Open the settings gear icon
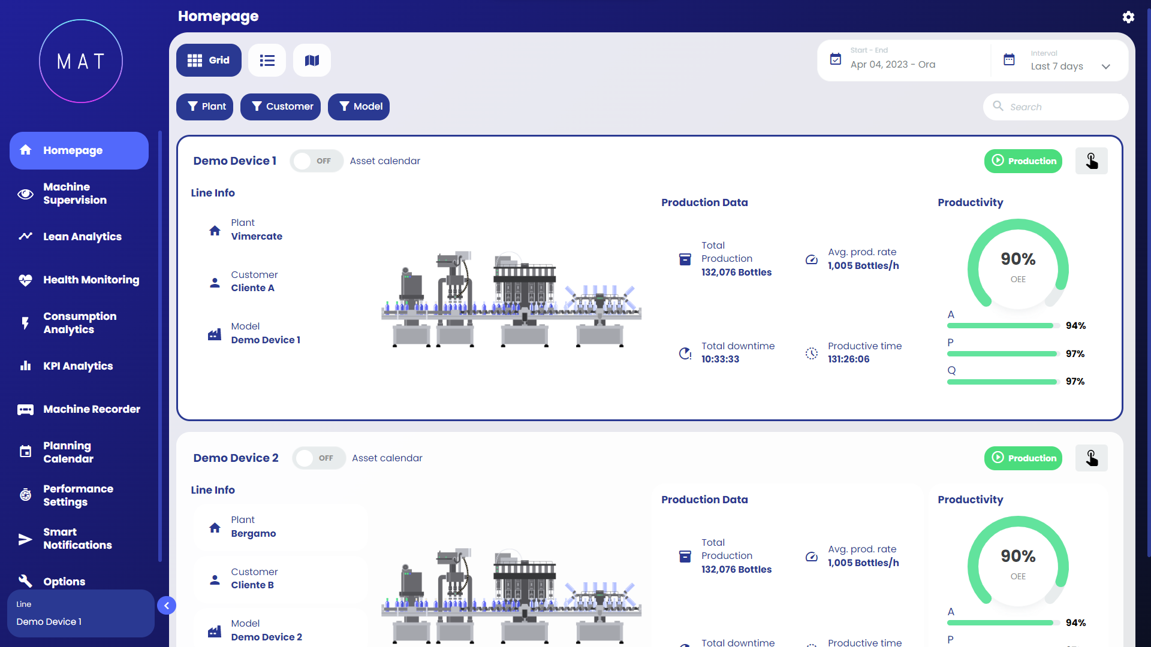The height and width of the screenshot is (647, 1151). click(x=1128, y=17)
